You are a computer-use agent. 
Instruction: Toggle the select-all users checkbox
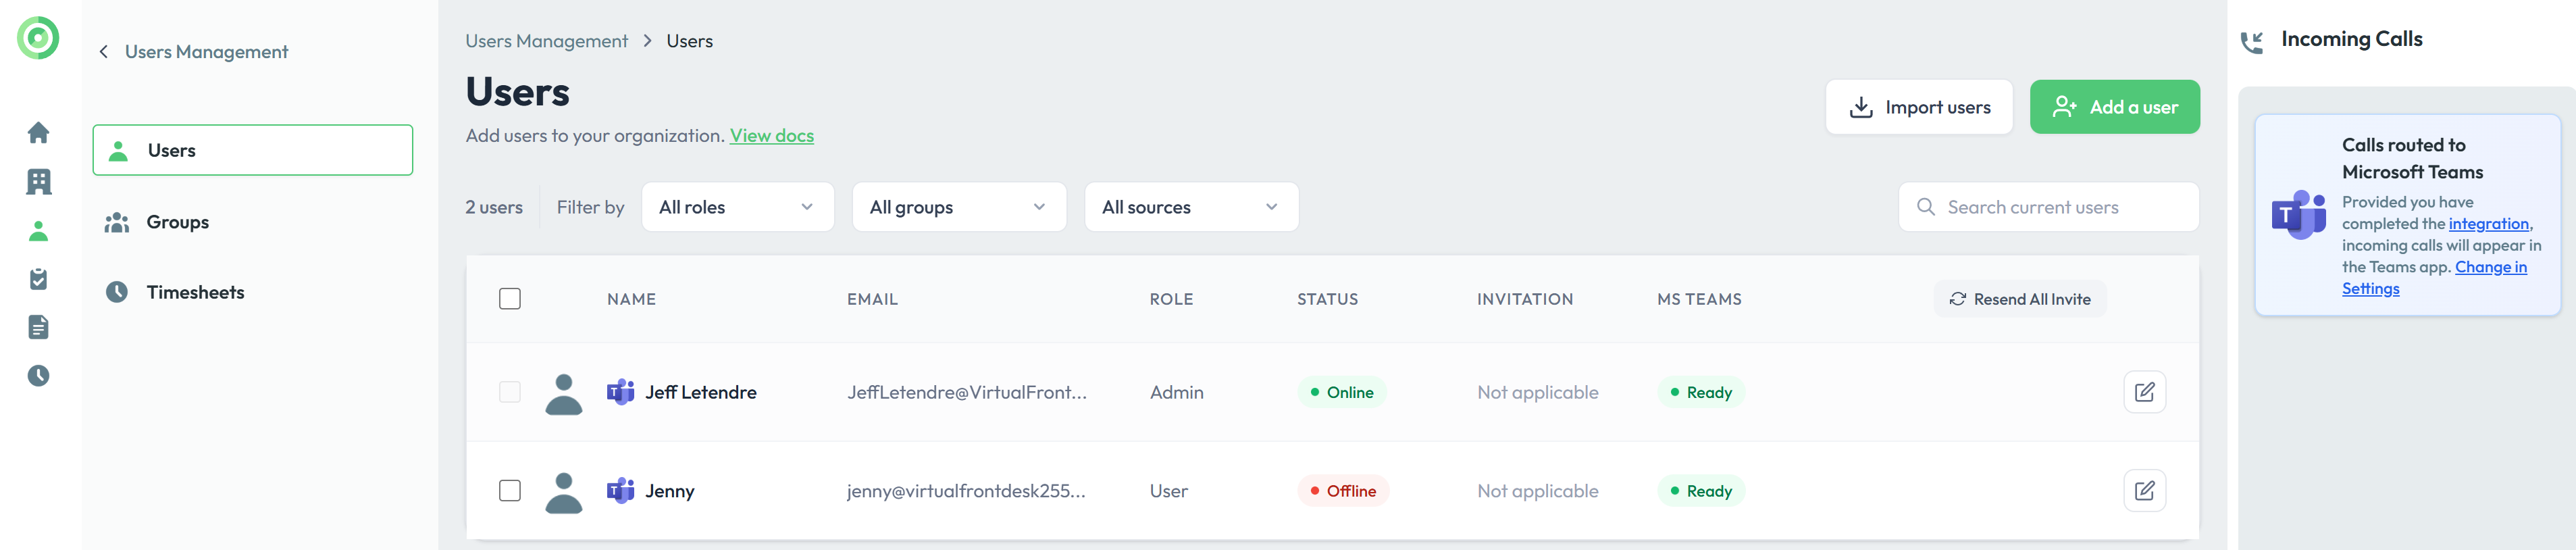pos(510,299)
